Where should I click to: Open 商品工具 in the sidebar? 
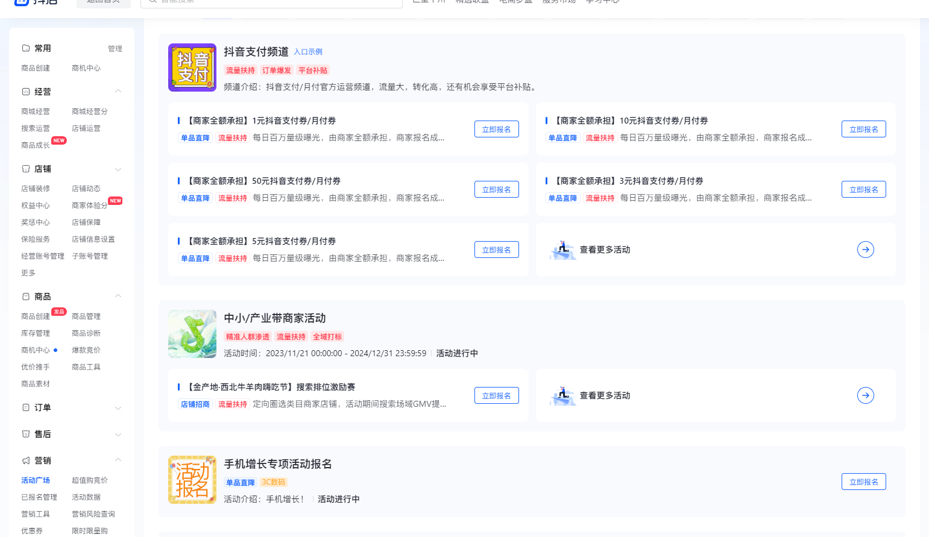86,367
